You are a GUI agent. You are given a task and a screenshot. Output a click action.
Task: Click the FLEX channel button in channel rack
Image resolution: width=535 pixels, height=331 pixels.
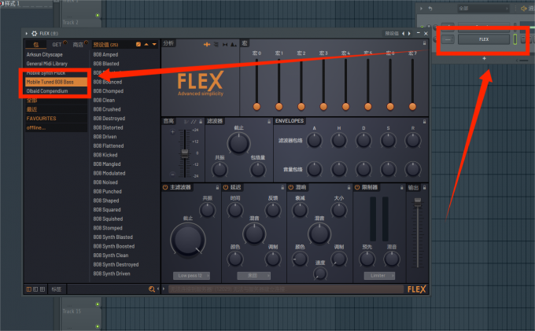tap(484, 39)
